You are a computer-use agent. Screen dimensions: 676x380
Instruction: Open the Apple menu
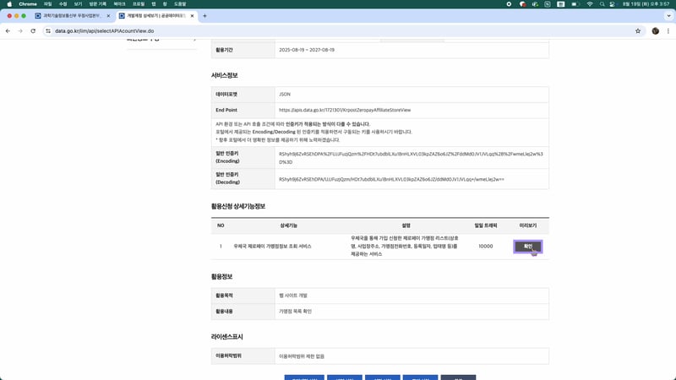pos(9,4)
